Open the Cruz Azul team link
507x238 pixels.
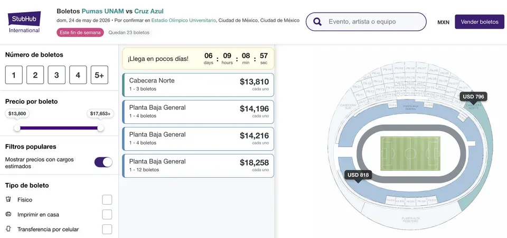[149, 11]
